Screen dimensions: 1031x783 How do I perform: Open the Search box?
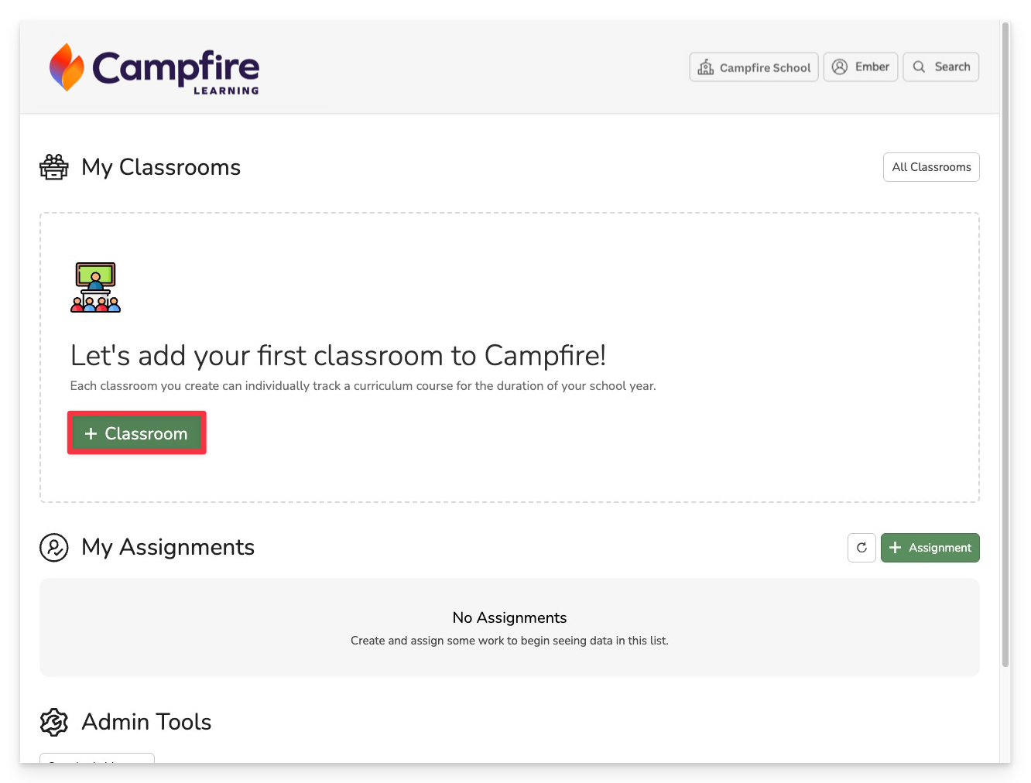(x=941, y=67)
